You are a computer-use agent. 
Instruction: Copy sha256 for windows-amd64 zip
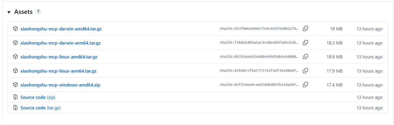[x=305, y=85]
